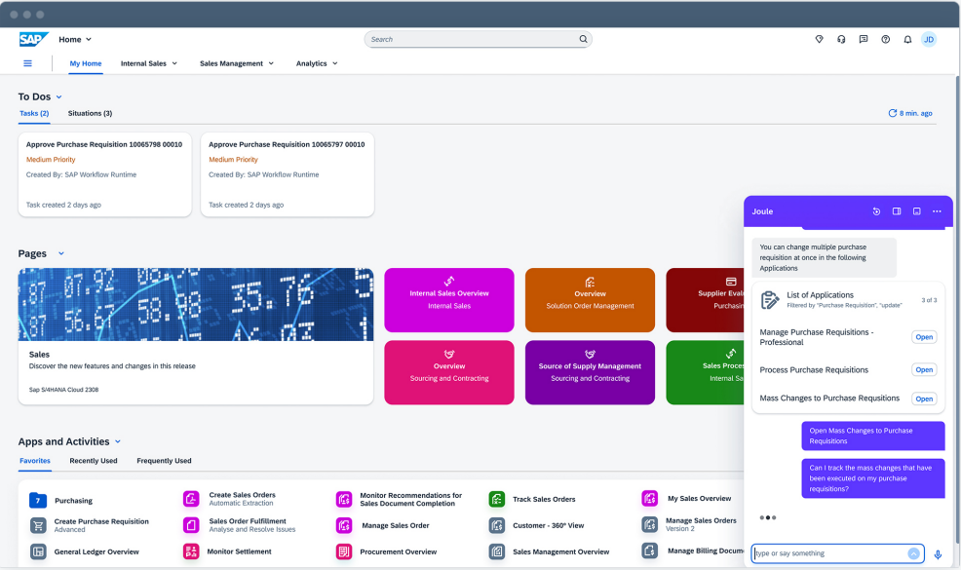Open the Track Sales Orders app link
Screen dimensions: 961x570
click(543, 500)
